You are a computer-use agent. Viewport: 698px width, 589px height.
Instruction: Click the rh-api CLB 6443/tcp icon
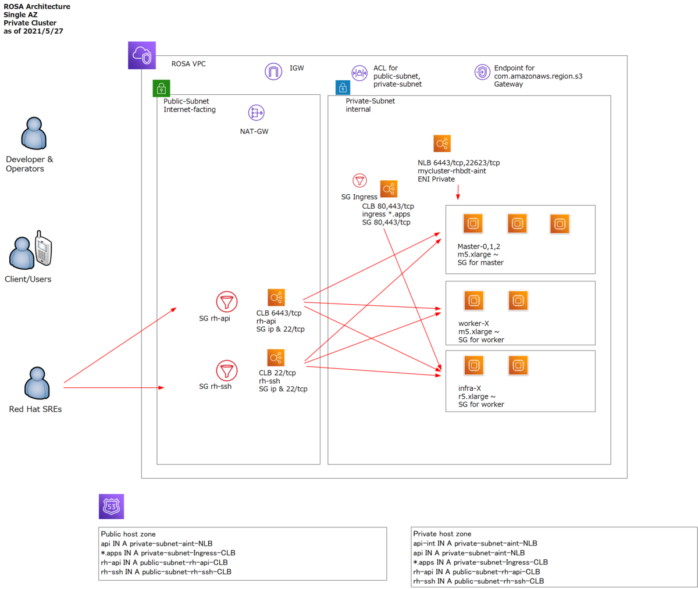point(276,297)
